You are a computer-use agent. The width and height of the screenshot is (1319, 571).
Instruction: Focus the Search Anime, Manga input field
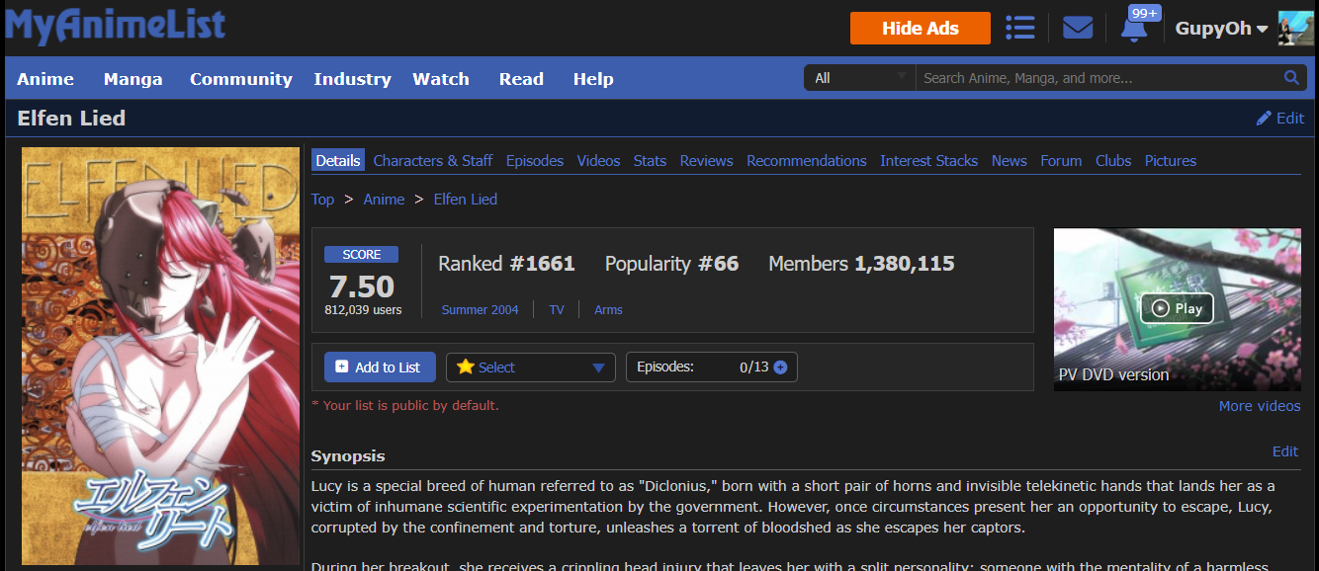[1098, 78]
